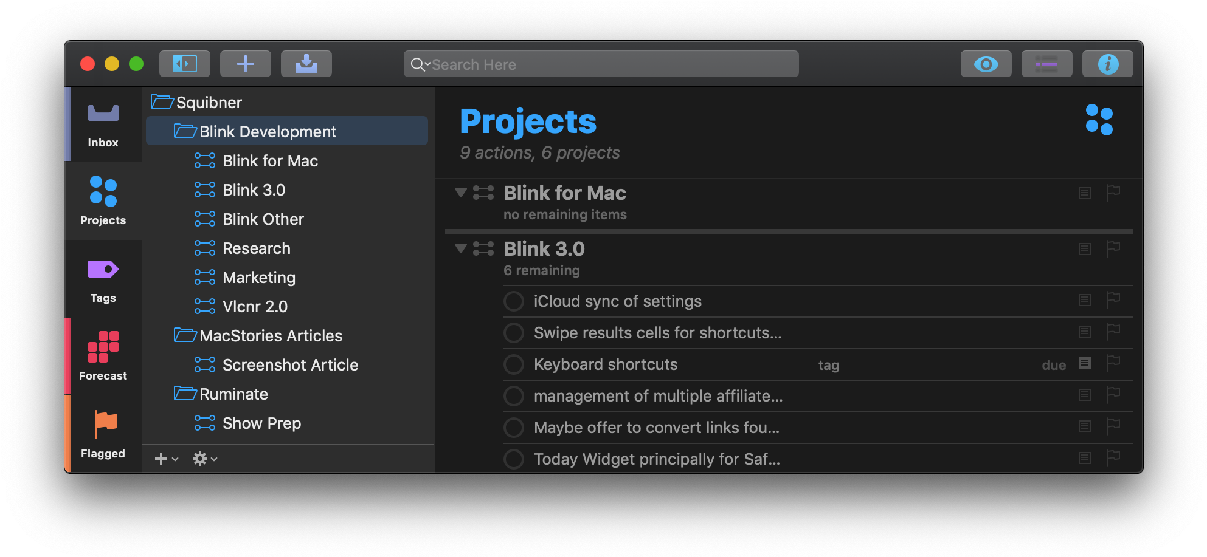Image resolution: width=1207 pixels, height=557 pixels.
Task: Collapse the Blink for Mac project group
Action: tap(461, 193)
